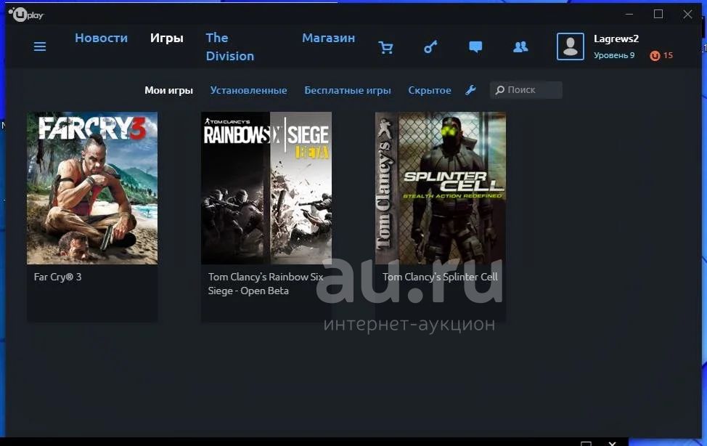
Task: Open the Lagrews2 username link
Action: tap(616, 38)
